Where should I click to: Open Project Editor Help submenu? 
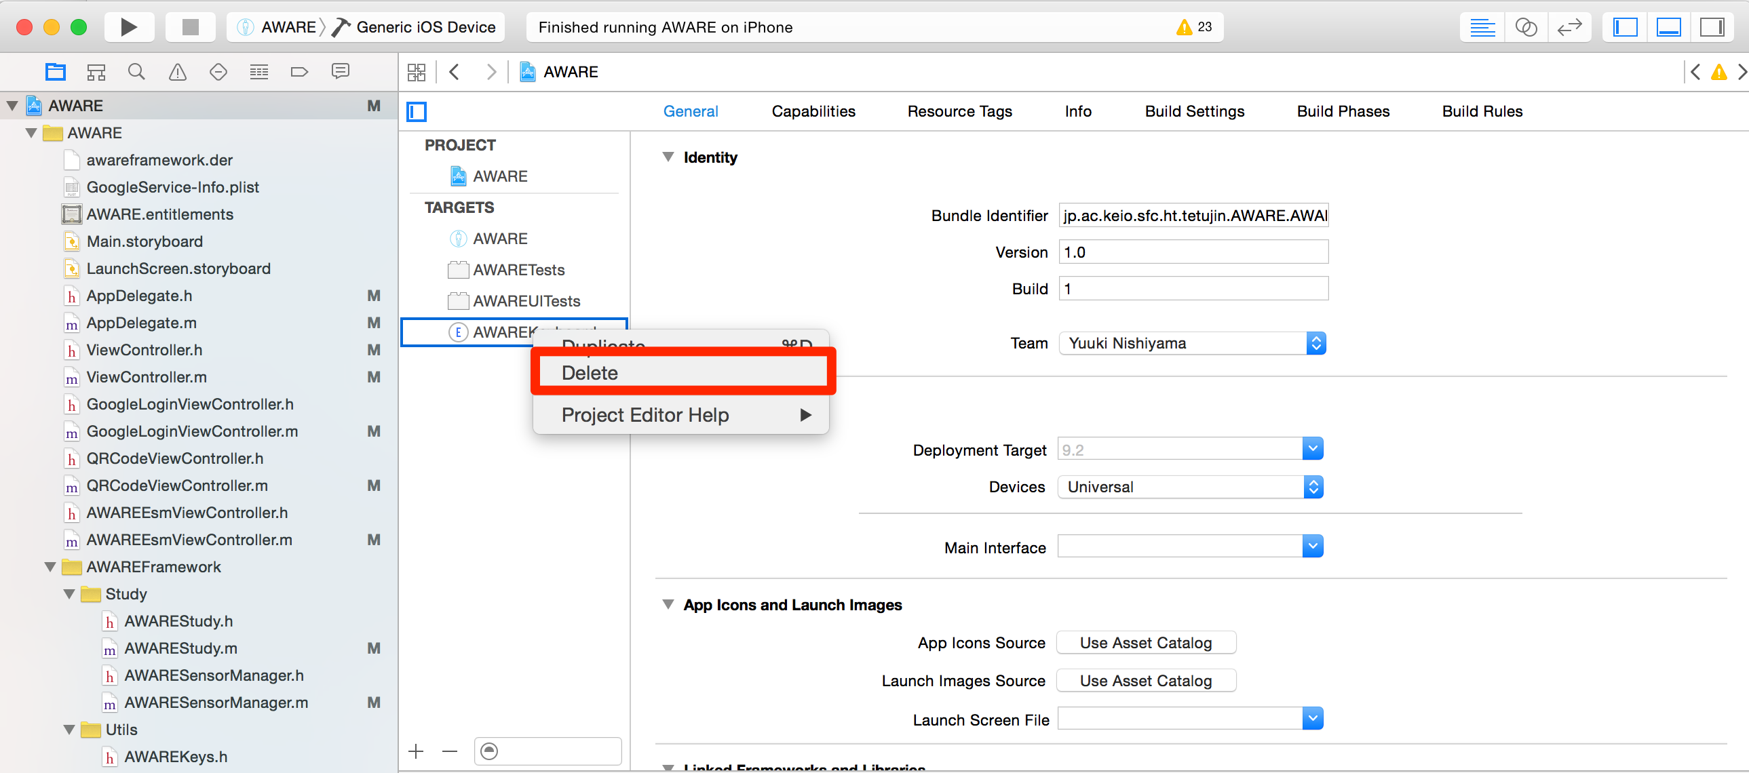681,415
